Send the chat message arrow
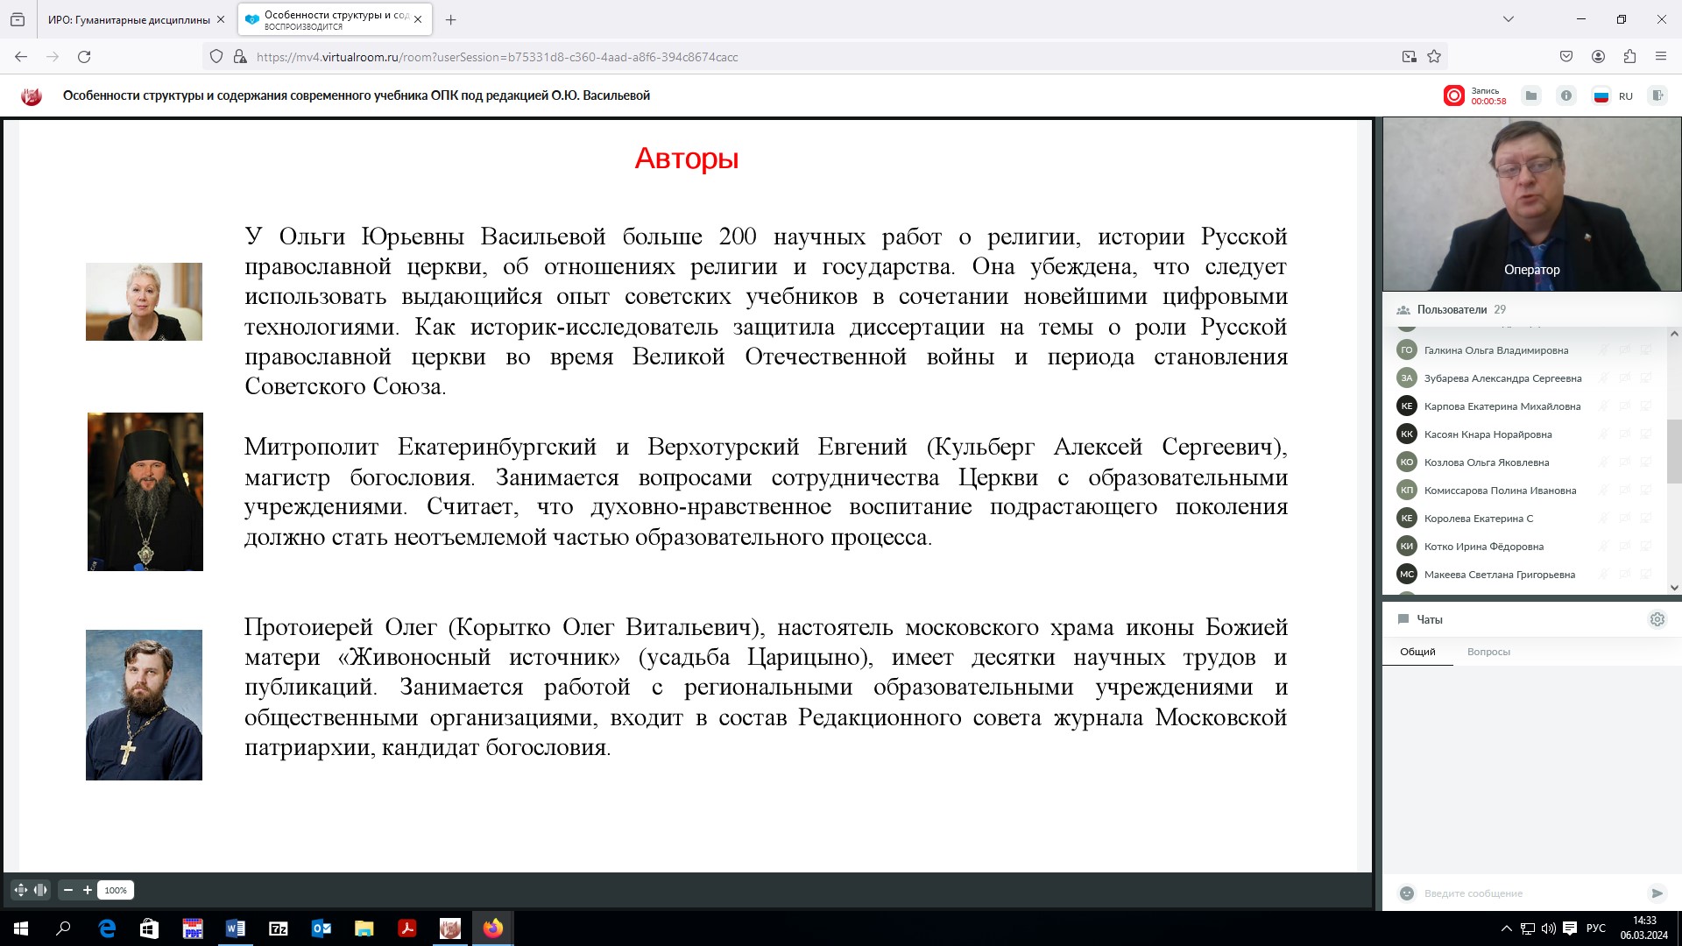The image size is (1682, 946). point(1657,893)
